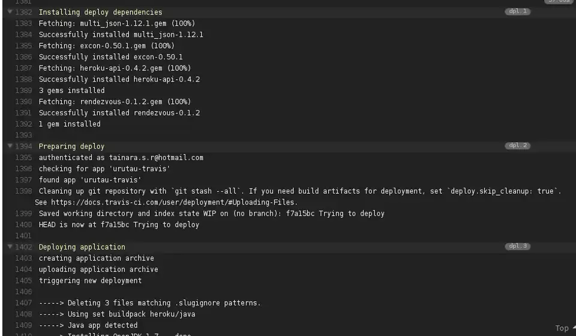Click line number 1407 slugignore line
Viewport: 576px width, 336px height.
click(x=24, y=303)
